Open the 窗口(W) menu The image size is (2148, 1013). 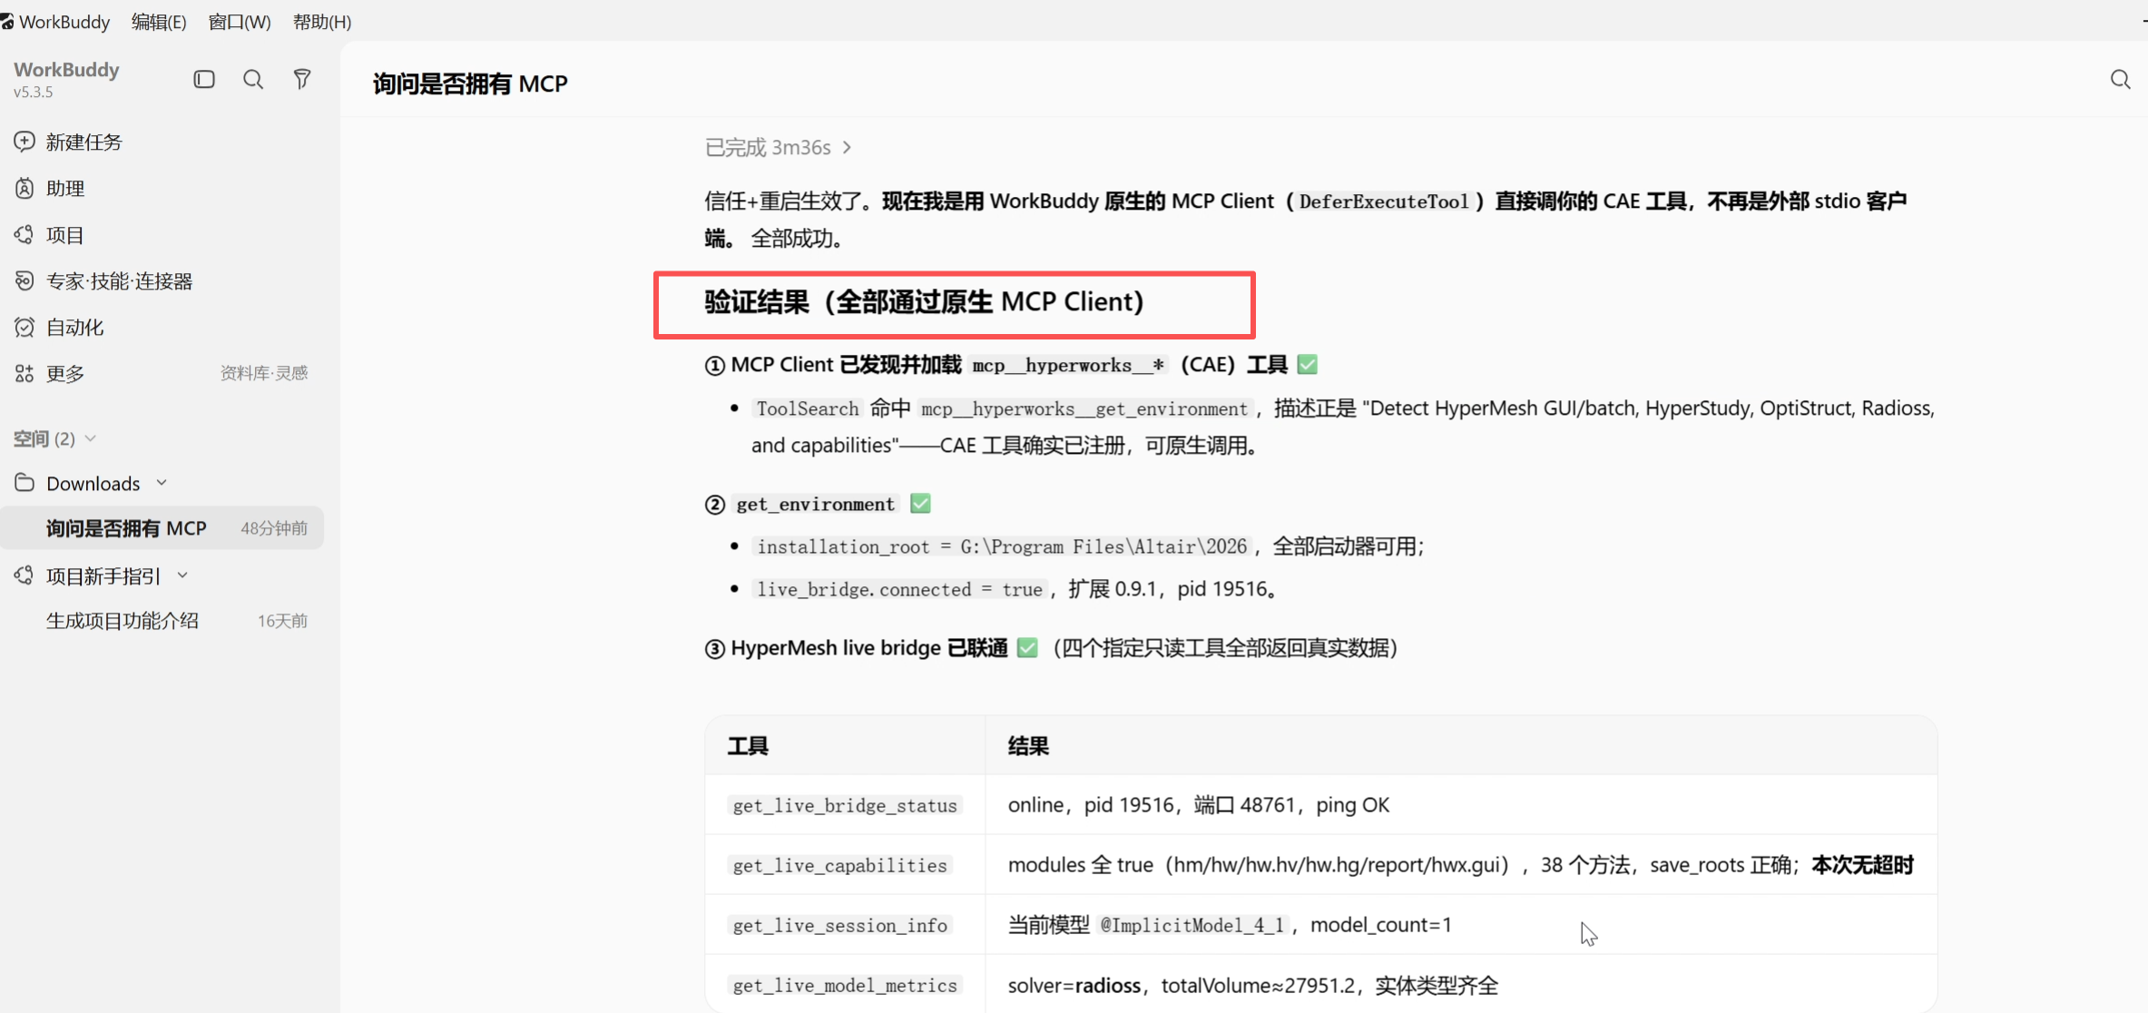[240, 22]
